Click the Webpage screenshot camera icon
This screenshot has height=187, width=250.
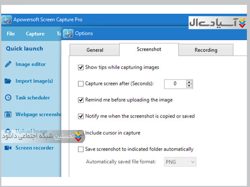point(8,115)
